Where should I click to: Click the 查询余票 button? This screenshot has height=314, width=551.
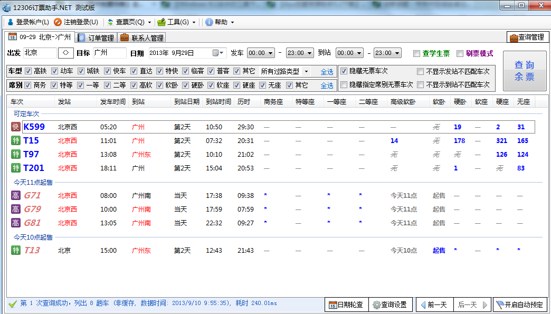coord(524,71)
